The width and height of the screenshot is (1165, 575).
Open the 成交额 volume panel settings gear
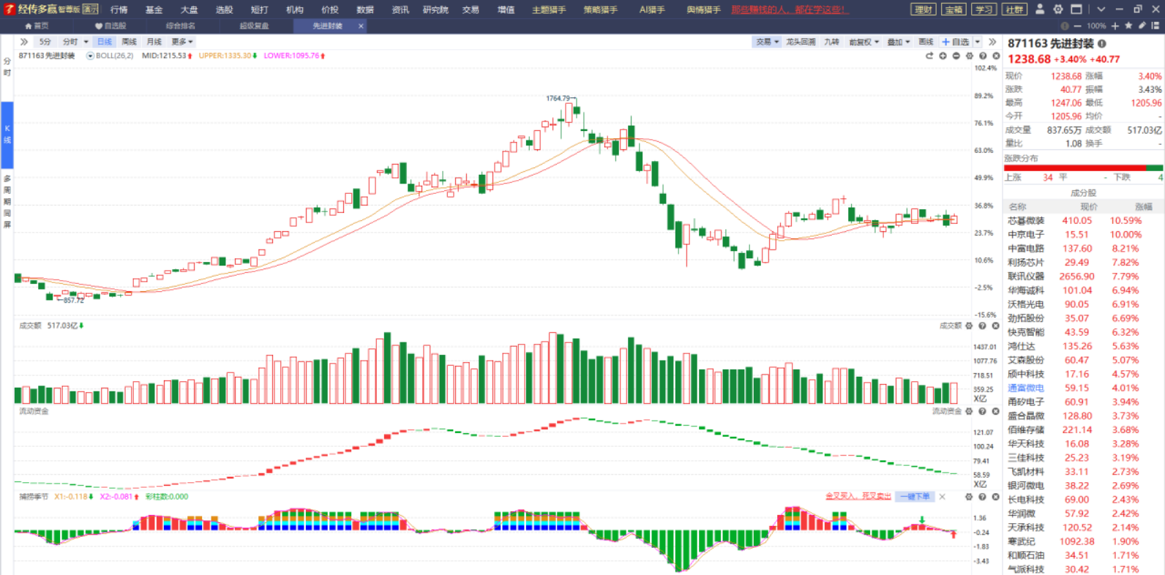pos(969,326)
